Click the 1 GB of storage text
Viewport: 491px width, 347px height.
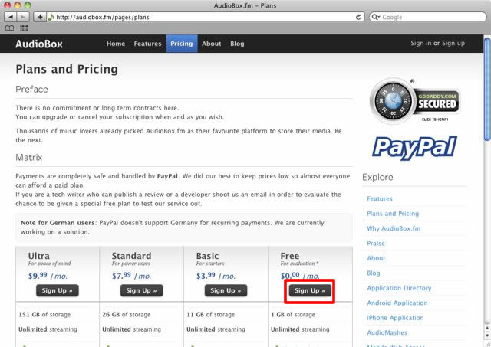point(293,315)
